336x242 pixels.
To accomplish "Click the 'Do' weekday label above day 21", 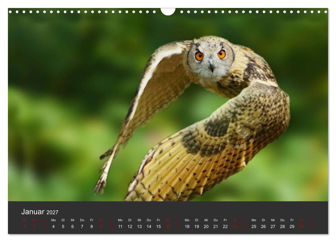I will click(x=216, y=220).
